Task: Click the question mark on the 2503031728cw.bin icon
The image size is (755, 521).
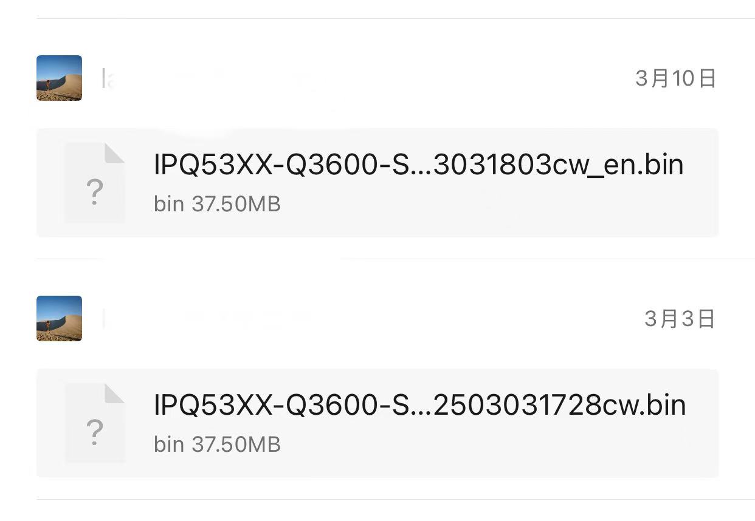Action: pos(94,432)
